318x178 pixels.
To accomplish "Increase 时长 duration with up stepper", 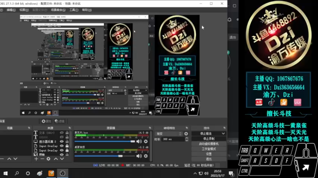I will coord(186,138).
